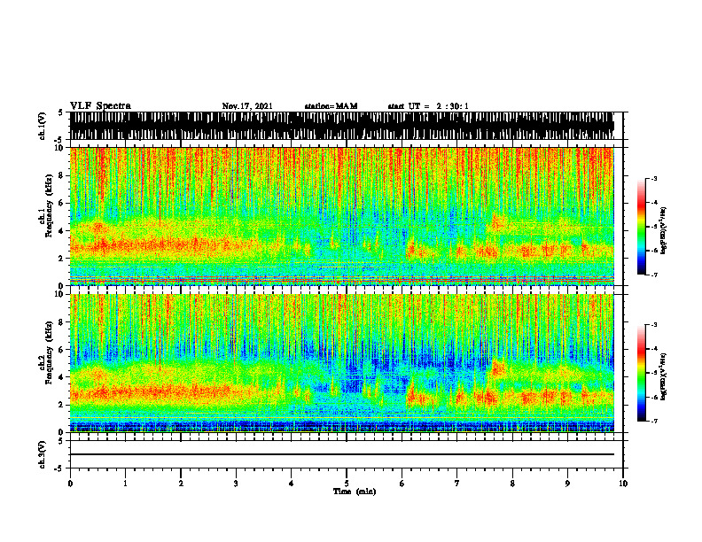
Task: Click the "10" minute tick on time axis
Action: pyautogui.click(x=623, y=484)
